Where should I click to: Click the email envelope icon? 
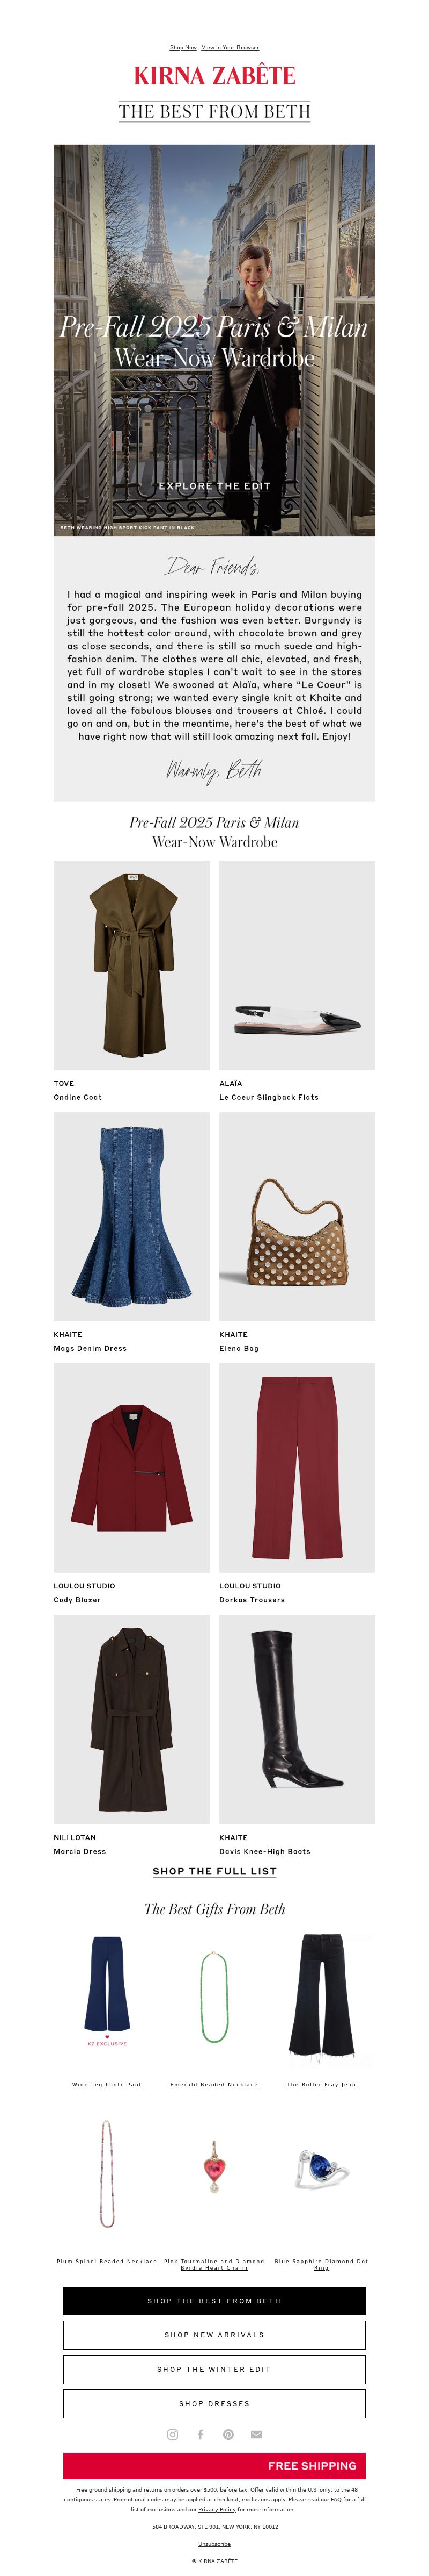(x=256, y=2434)
